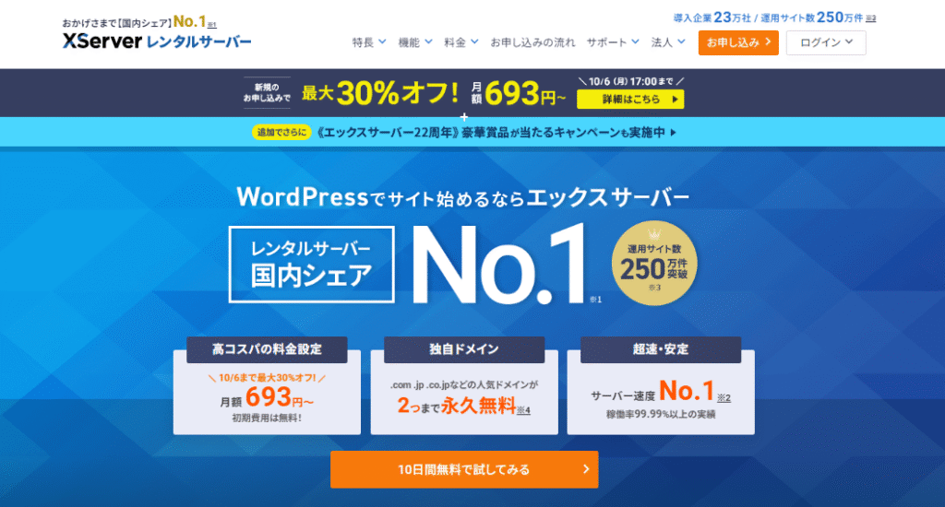945x507 pixels.
Task: Click the orange お申し込み button
Action: click(x=738, y=42)
